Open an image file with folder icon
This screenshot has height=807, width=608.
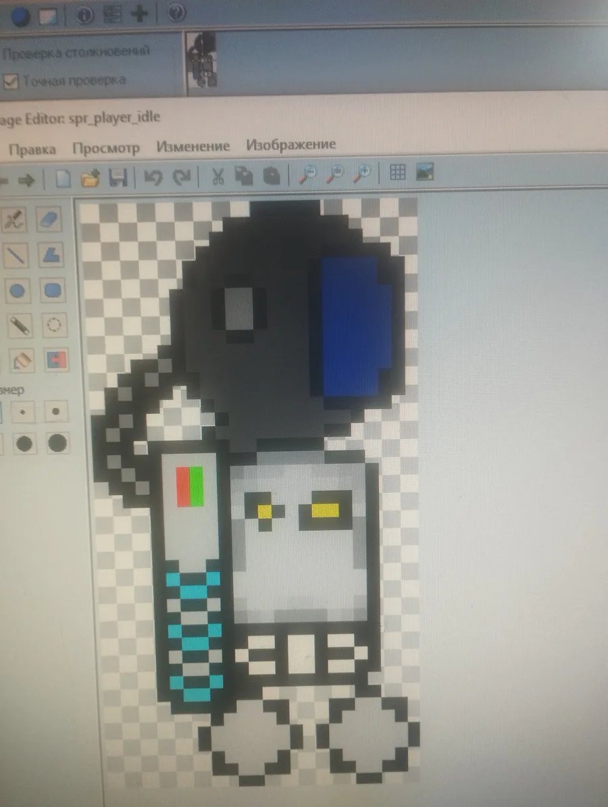[90, 179]
